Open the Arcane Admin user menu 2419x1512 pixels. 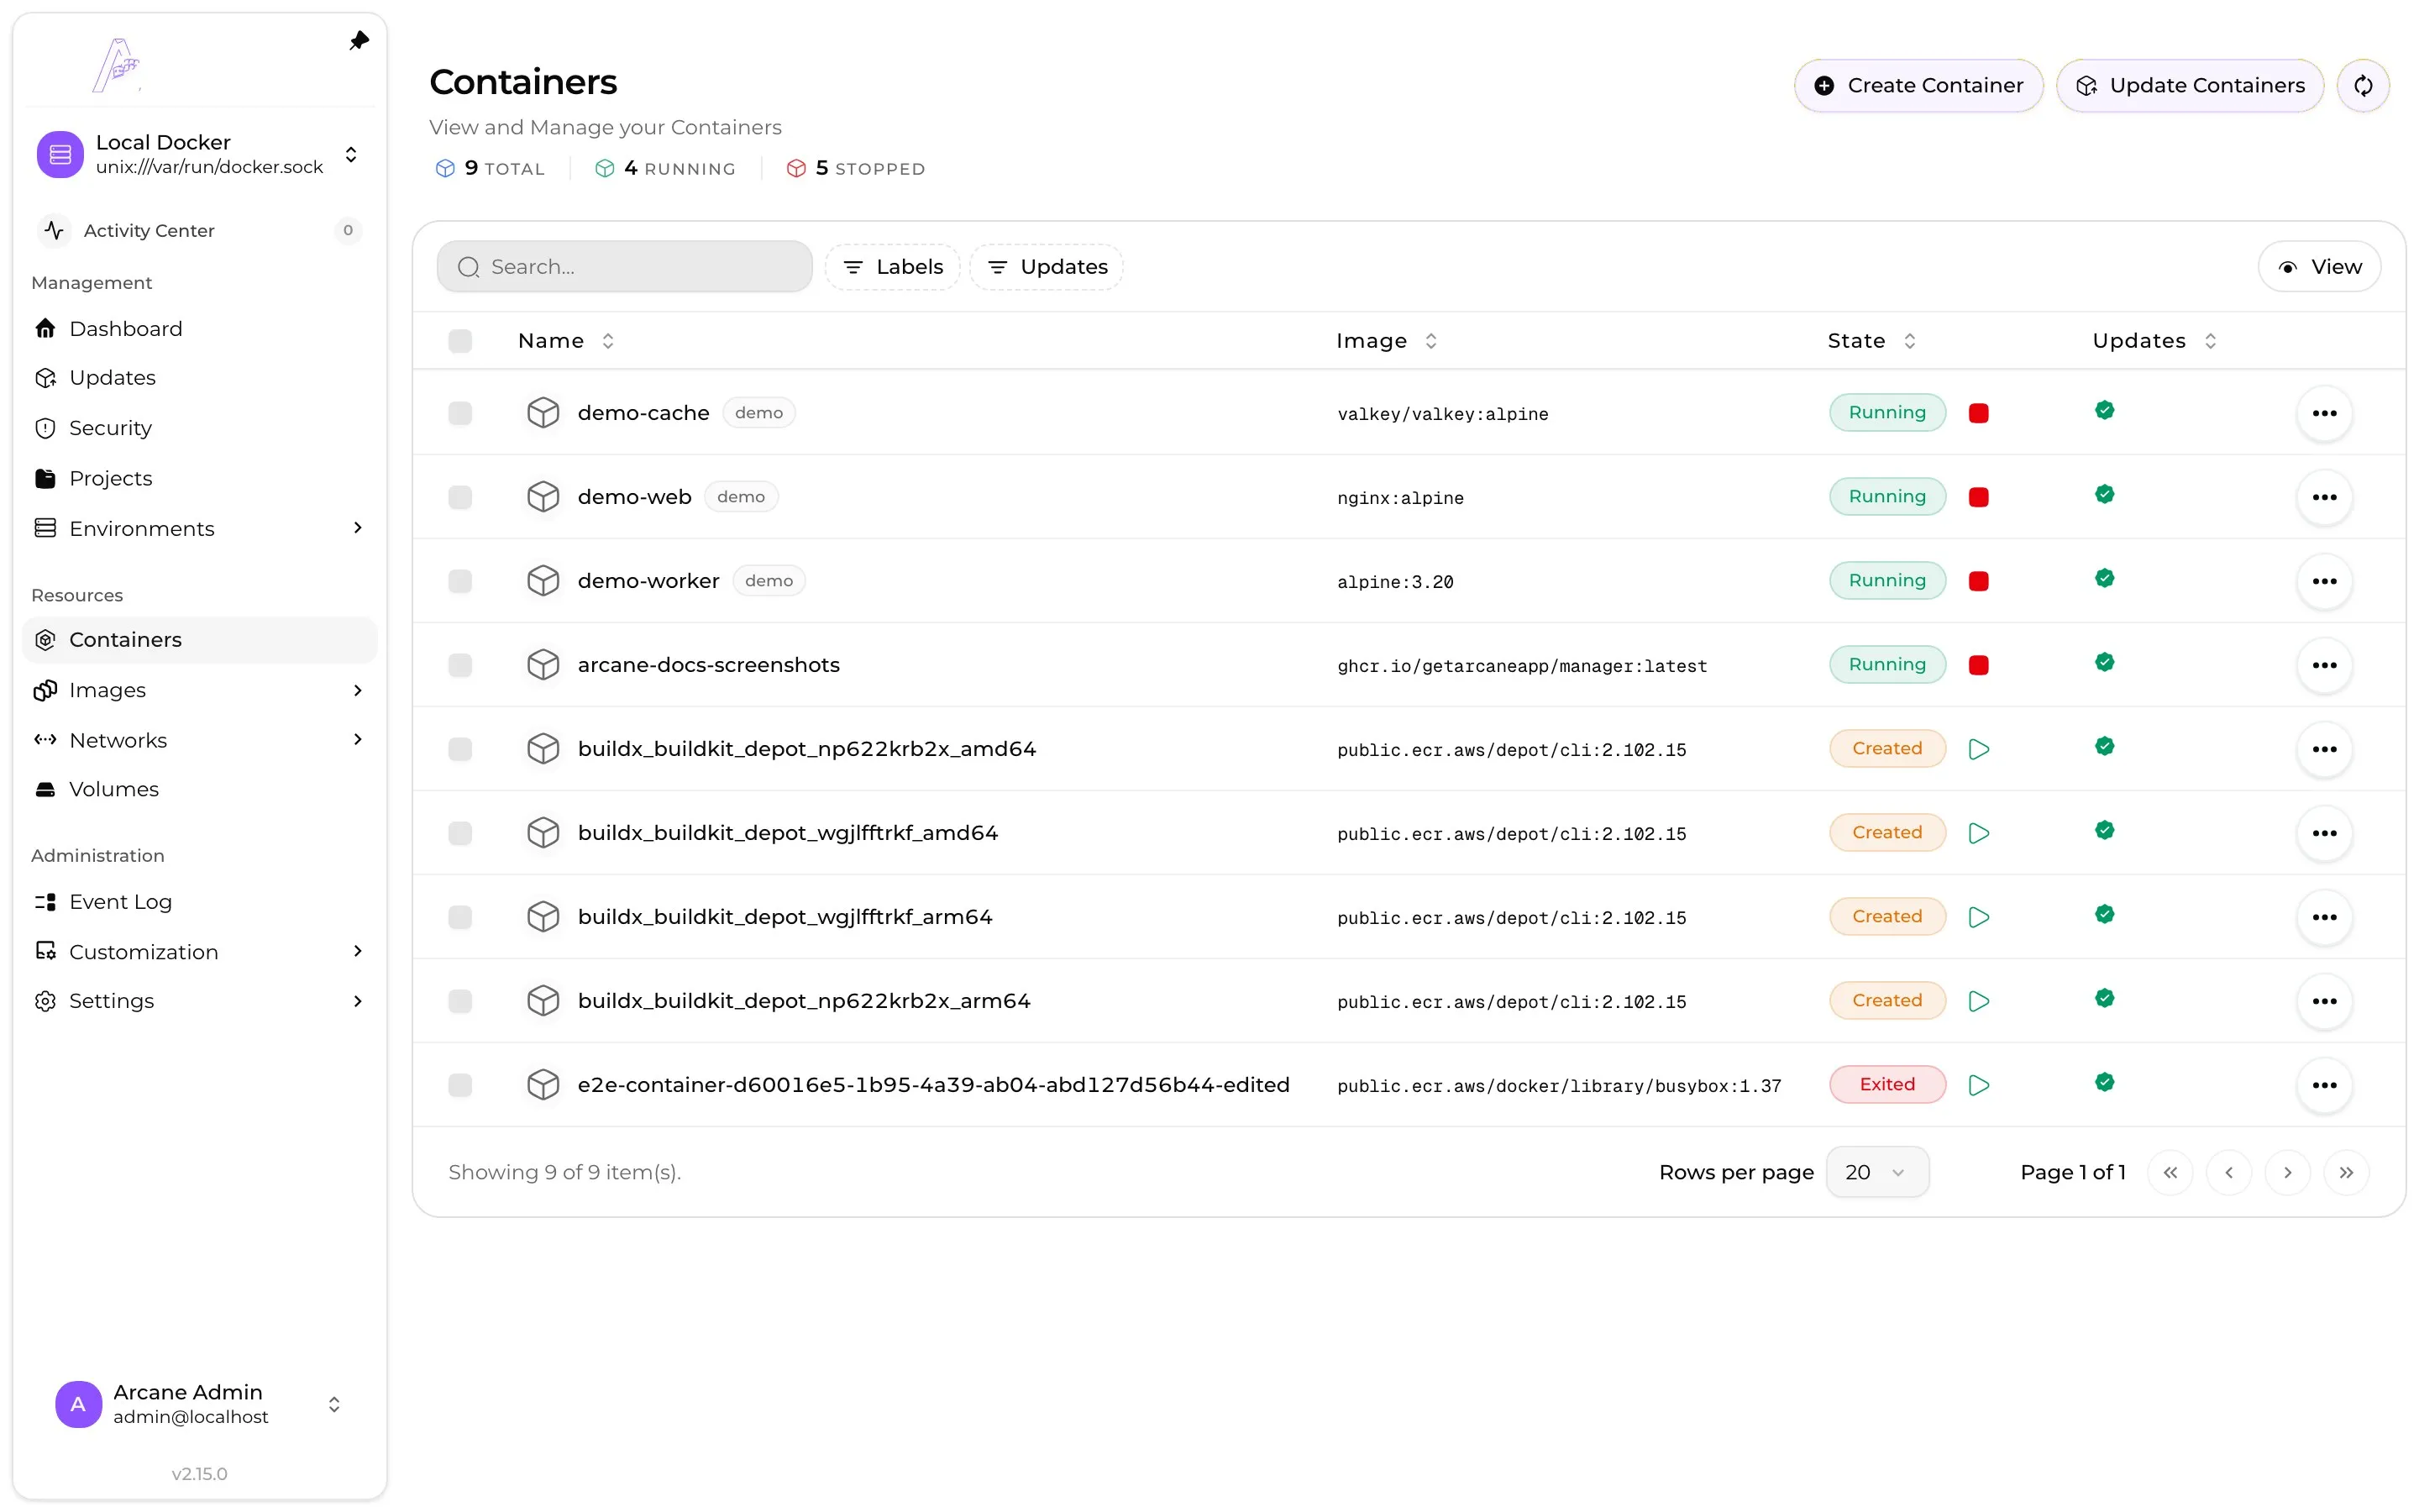pos(199,1404)
